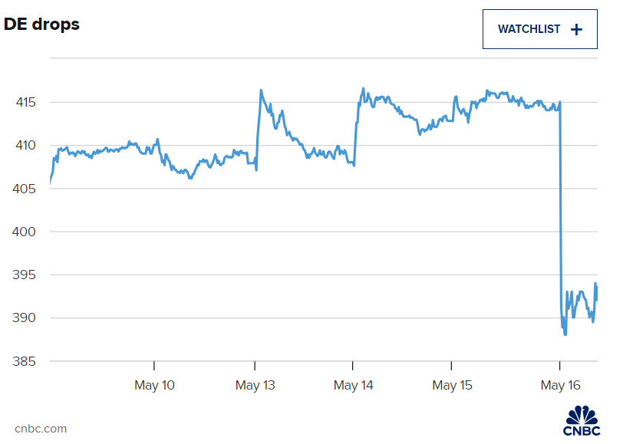Click the lowest point of the price line
623x444 pixels.
point(565,334)
